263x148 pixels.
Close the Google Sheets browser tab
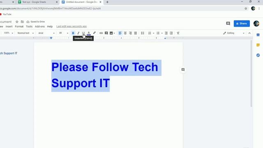tap(57, 2)
